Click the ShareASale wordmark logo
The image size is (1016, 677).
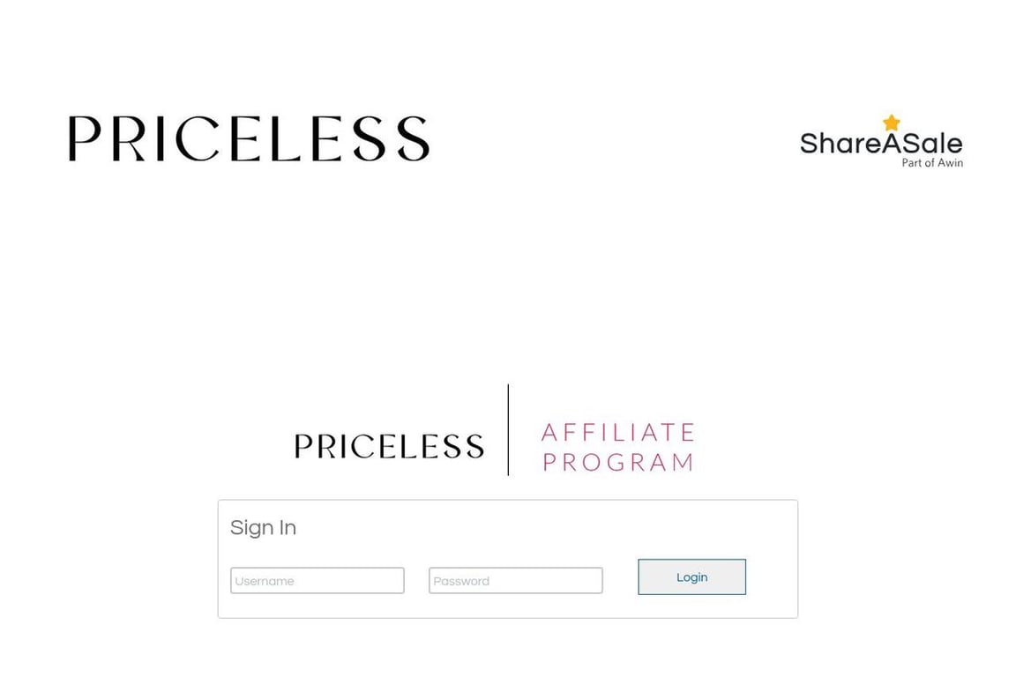point(880,144)
